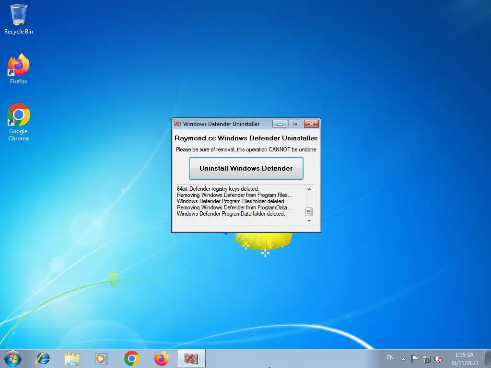Open the Action Center flag icon
Image resolution: width=491 pixels, height=368 pixels.
415,358
